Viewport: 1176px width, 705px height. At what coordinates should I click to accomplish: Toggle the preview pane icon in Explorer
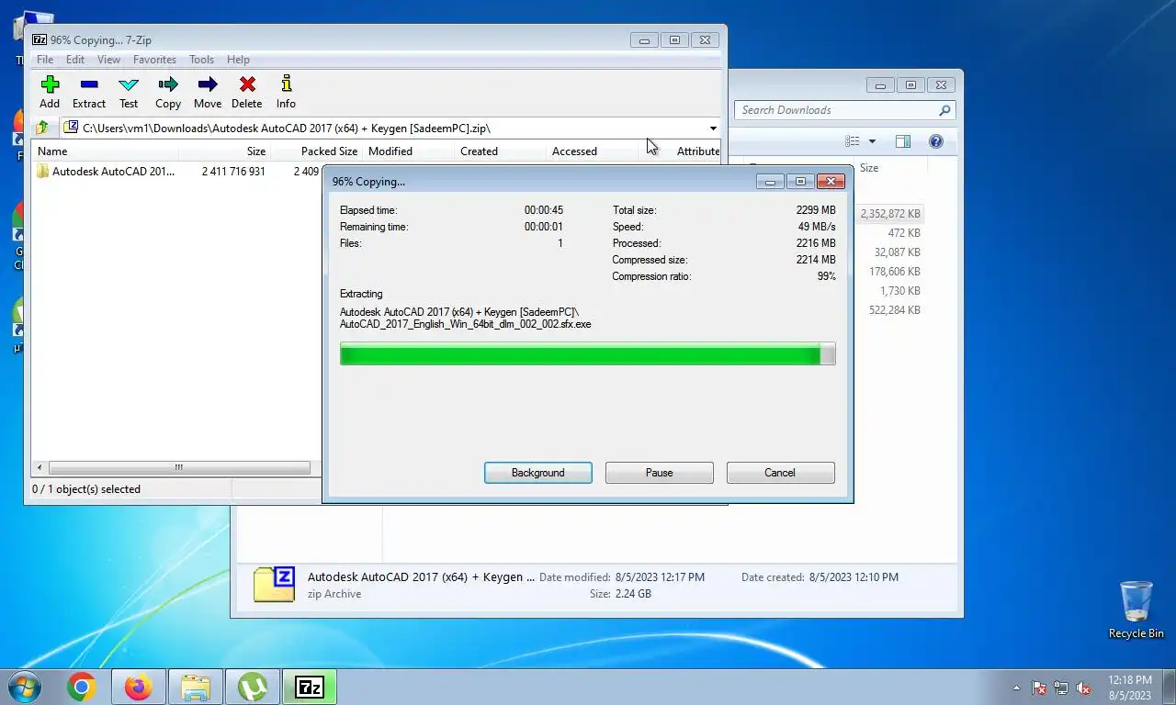[903, 141]
